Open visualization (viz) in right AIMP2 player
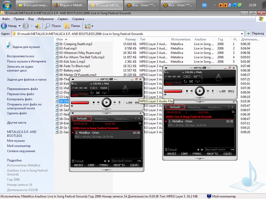Image resolution: width=266 pixels, height=199 pixels. [222, 91]
